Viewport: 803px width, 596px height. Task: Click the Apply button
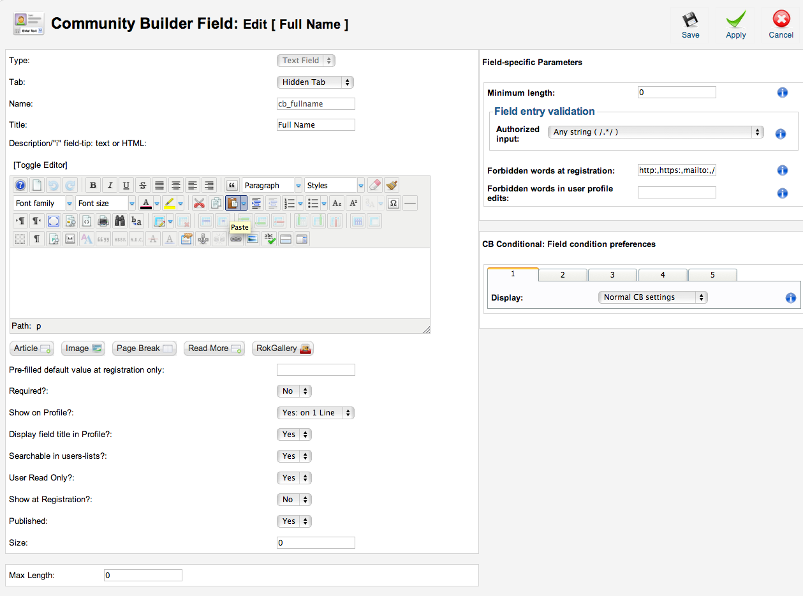735,26
